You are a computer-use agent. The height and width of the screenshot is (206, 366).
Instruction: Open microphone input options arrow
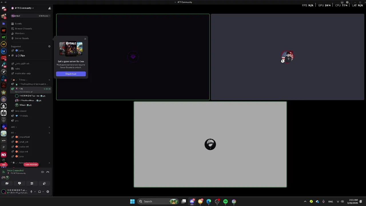(x=35, y=192)
